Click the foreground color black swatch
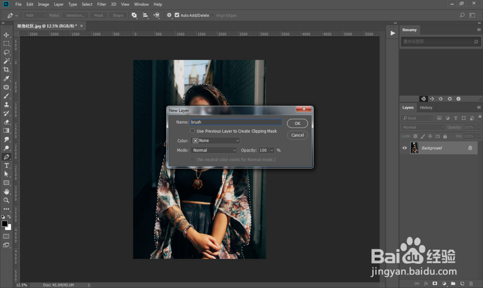Image resolution: width=483 pixels, height=288 pixels. click(x=5, y=224)
